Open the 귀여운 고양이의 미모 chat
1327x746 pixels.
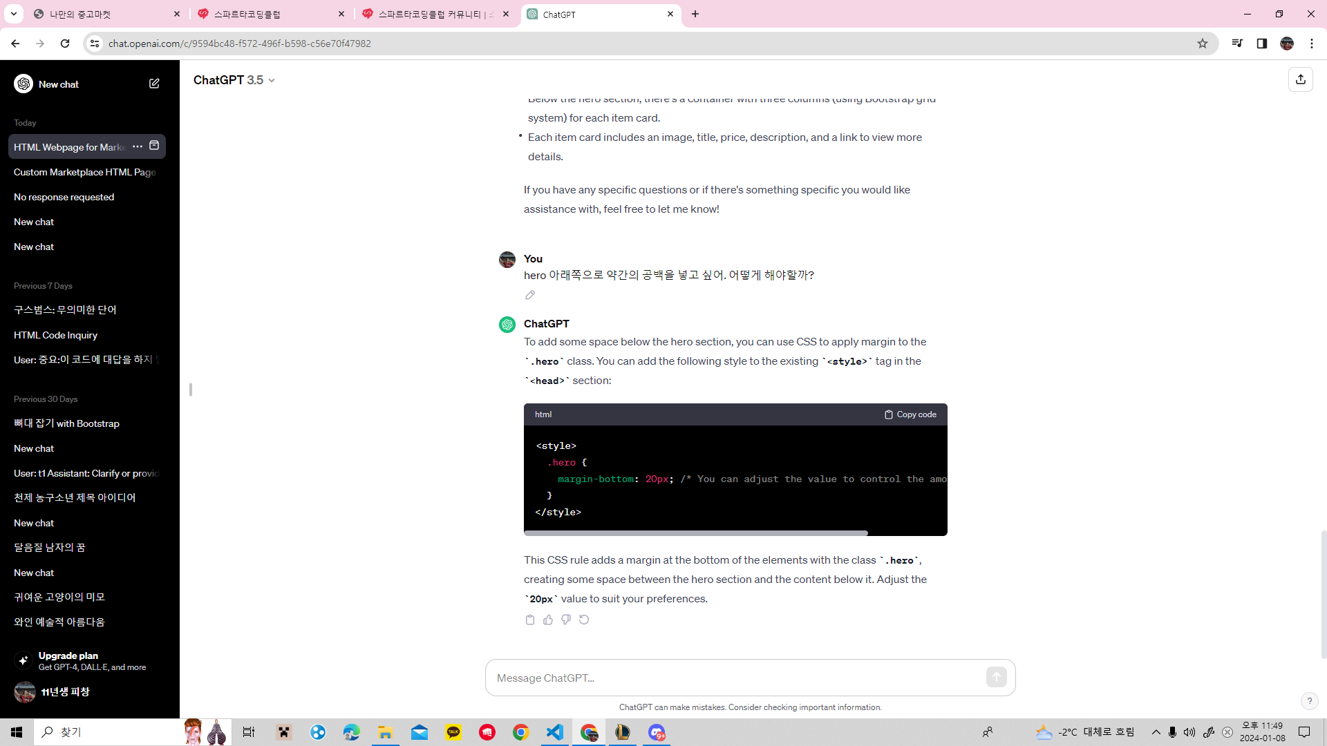pos(87,597)
